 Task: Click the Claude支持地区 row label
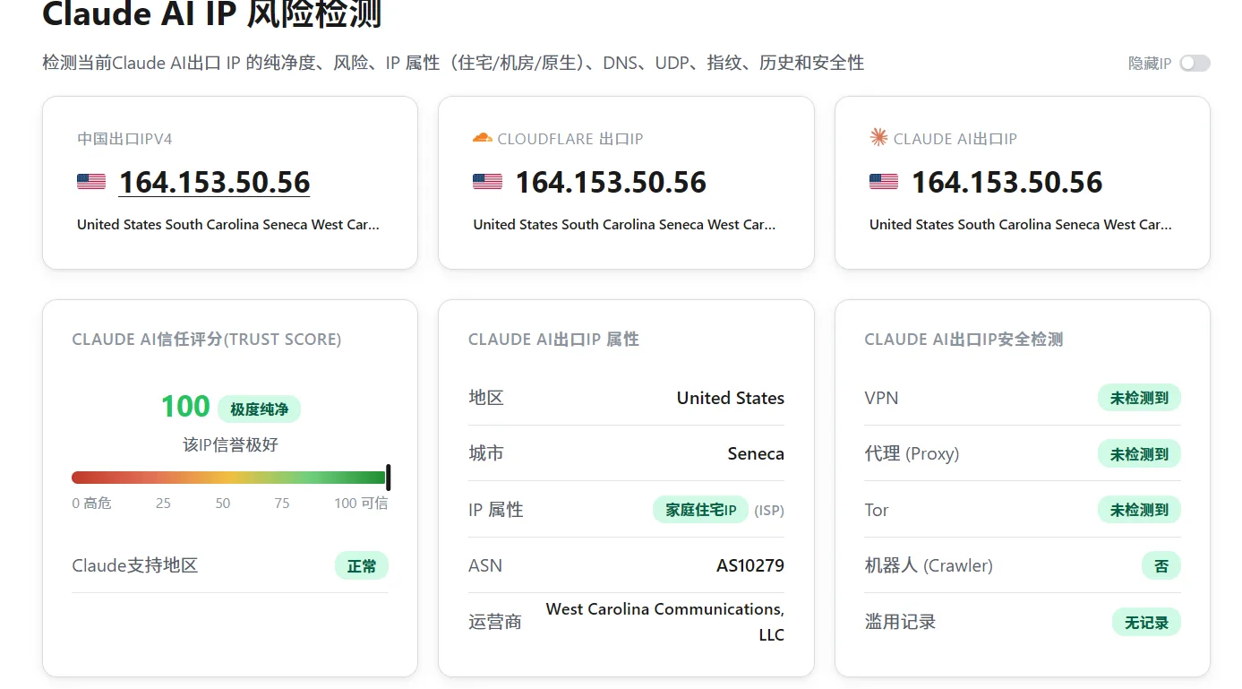click(135, 566)
